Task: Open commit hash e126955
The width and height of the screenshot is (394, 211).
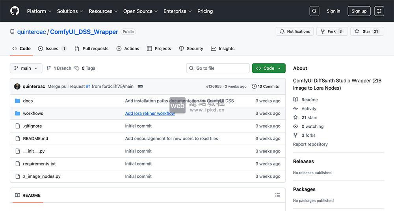Action: click(214, 86)
